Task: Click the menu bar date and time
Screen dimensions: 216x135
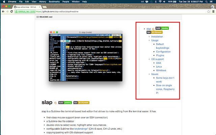Action: click(191, 2)
